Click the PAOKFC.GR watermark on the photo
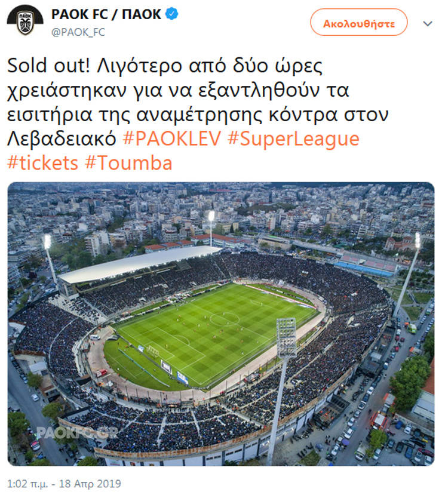 pyautogui.click(x=76, y=432)
